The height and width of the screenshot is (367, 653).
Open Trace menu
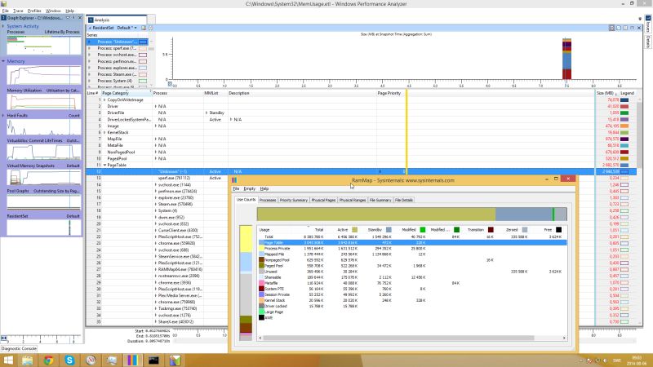click(x=18, y=11)
